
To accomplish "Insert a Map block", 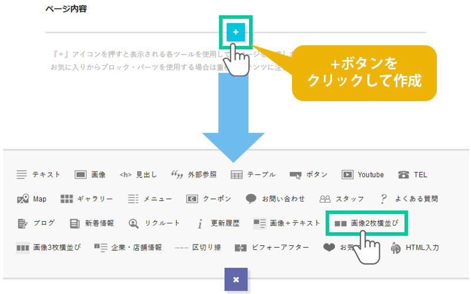I will pyautogui.click(x=32, y=199).
